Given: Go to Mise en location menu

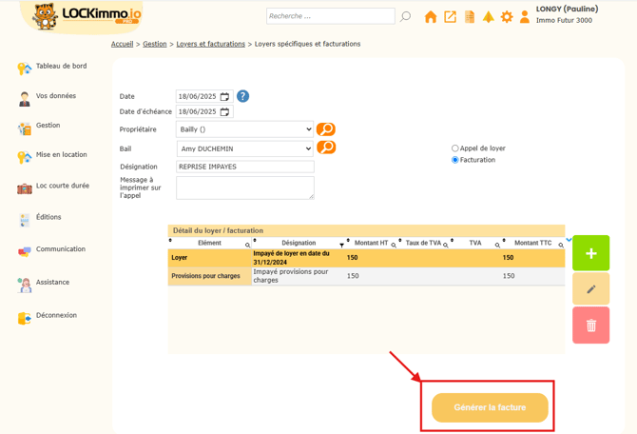Looking at the screenshot, I should 61,155.
